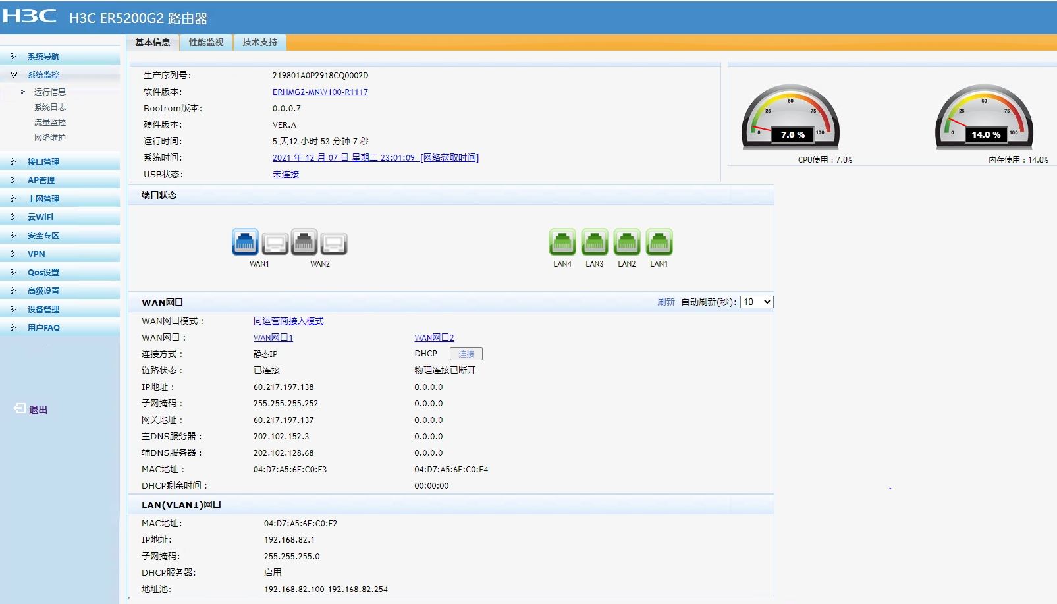Open 网络维护 in the sidebar
Image resolution: width=1057 pixels, height=604 pixels.
tap(50, 137)
